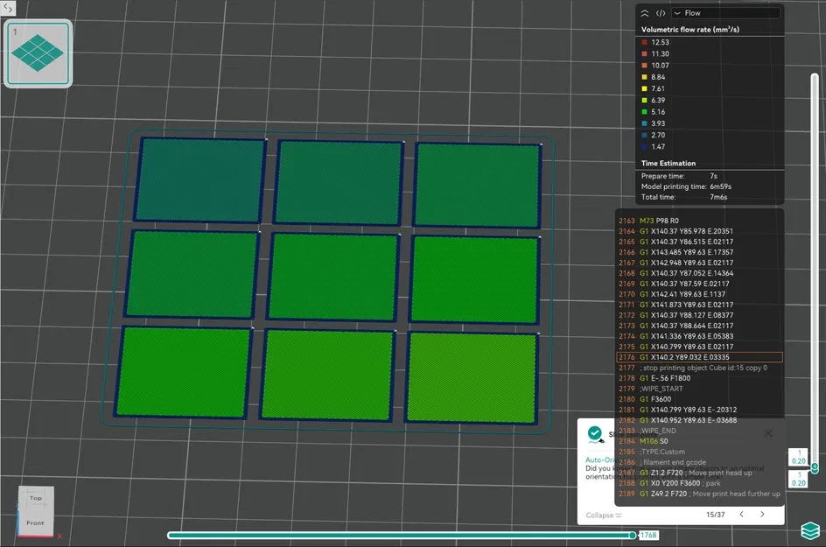
Task: Select line 2177 stop printing object comment
Action: coord(699,368)
